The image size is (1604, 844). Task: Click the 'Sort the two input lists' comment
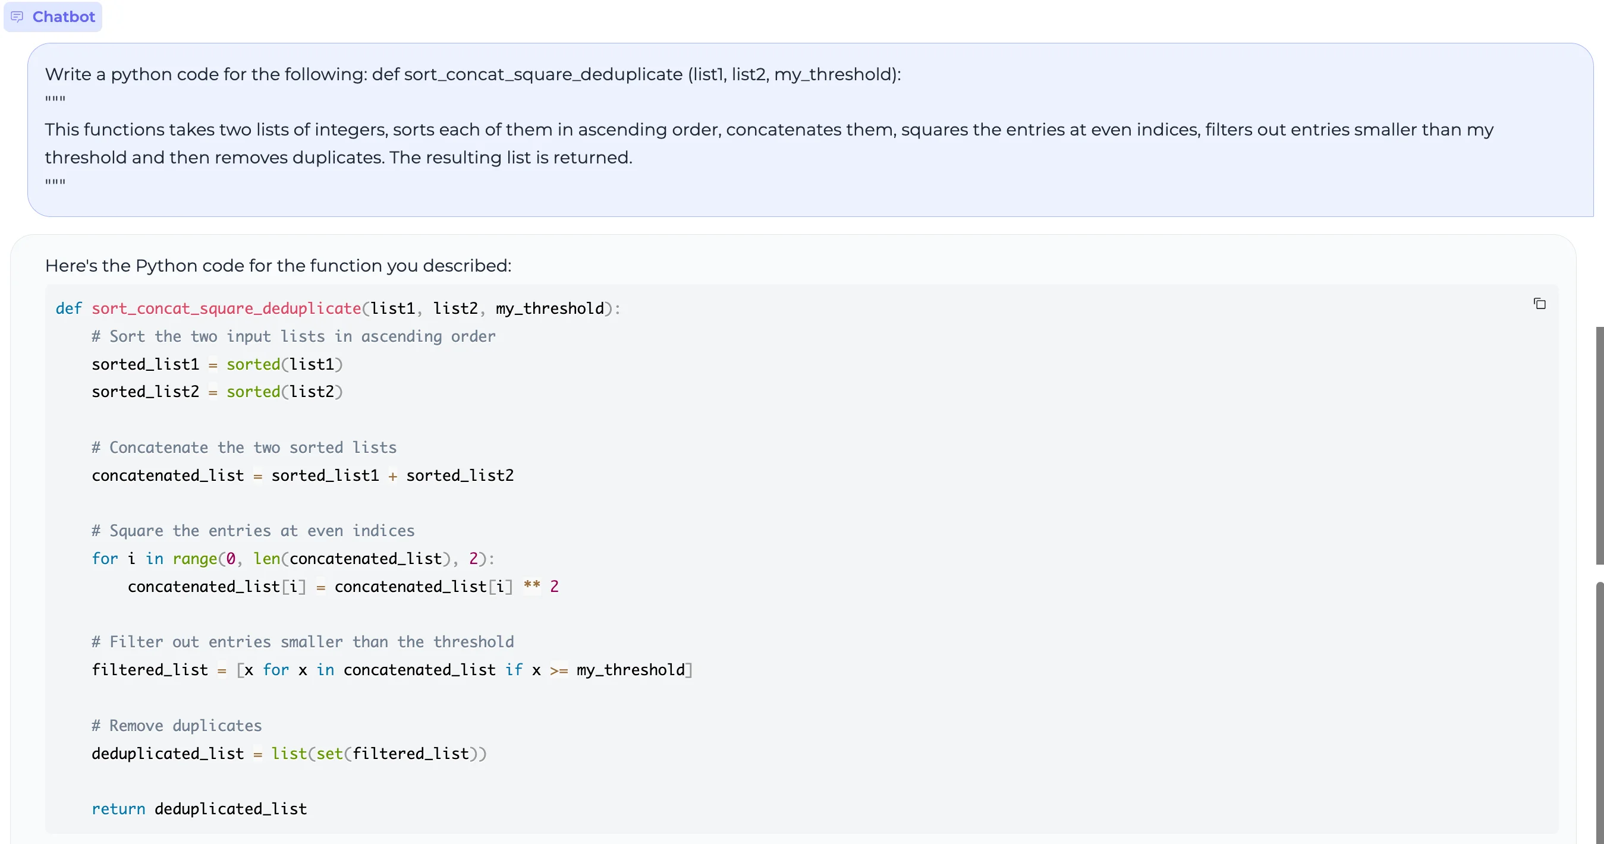pyautogui.click(x=293, y=337)
